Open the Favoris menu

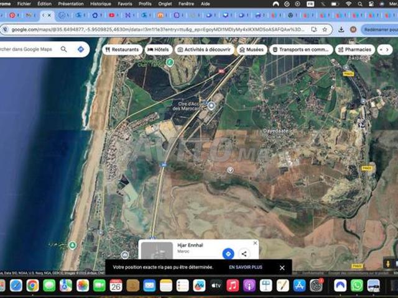click(125, 4)
